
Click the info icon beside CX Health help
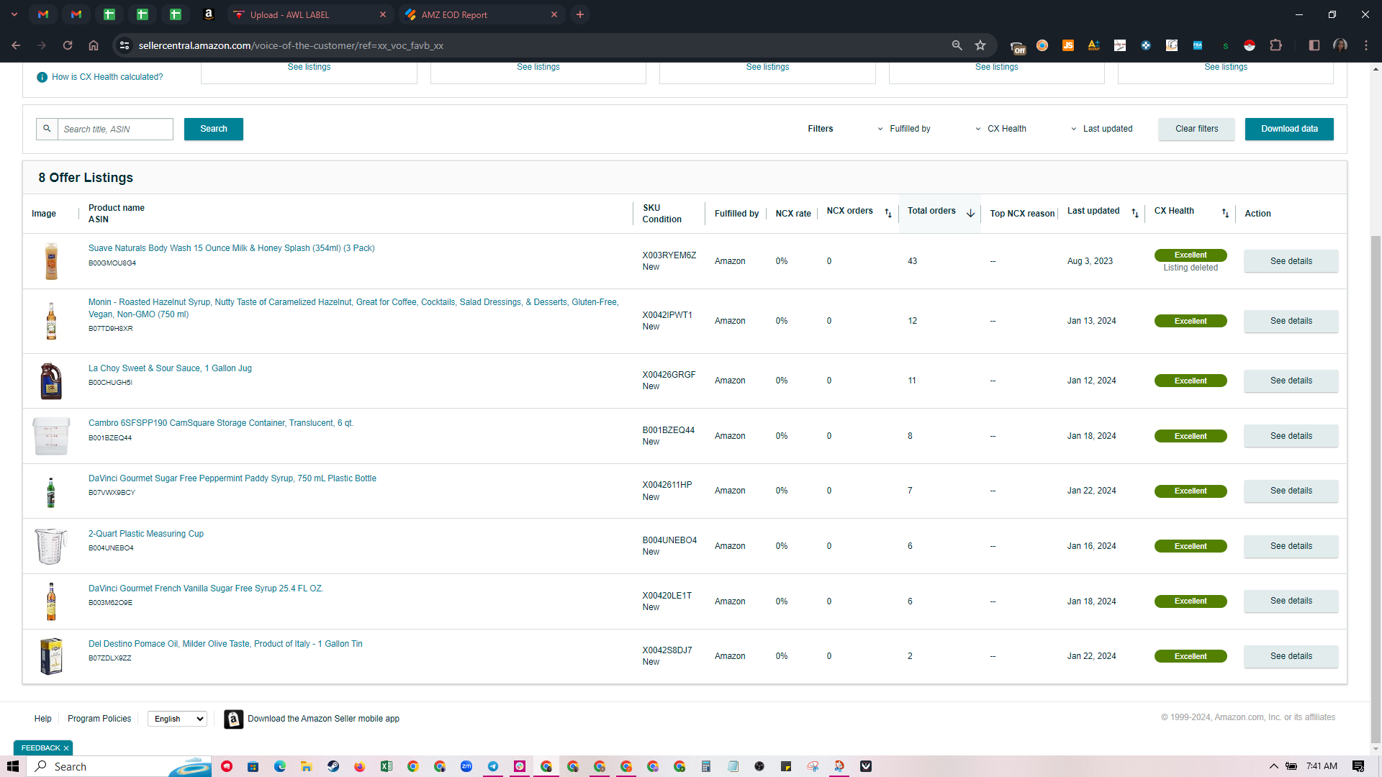click(42, 77)
